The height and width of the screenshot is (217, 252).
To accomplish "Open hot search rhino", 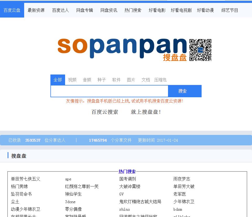I will coord(124,209).
